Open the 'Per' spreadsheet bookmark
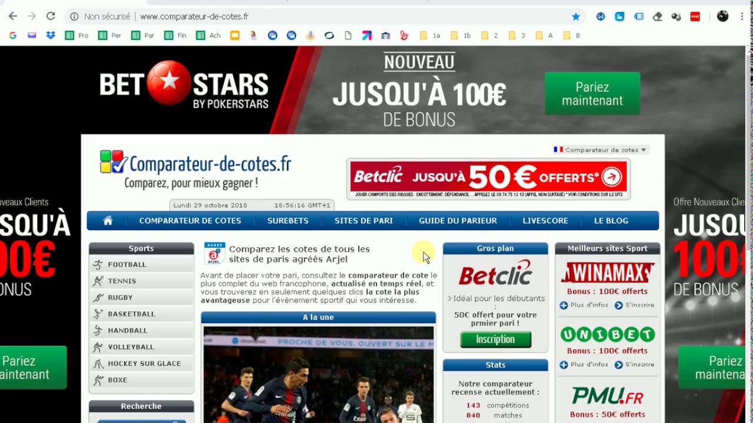 pos(110,35)
